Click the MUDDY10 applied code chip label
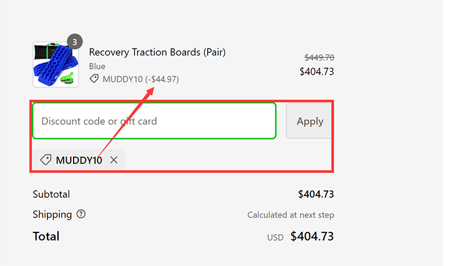The width and height of the screenshot is (464, 266). click(79, 160)
